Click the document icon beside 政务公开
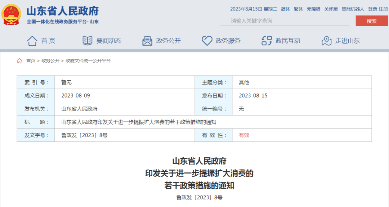 pyautogui.click(x=147, y=41)
